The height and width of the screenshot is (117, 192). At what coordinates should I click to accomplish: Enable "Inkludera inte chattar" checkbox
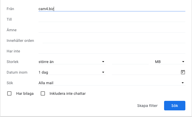tap(43, 93)
